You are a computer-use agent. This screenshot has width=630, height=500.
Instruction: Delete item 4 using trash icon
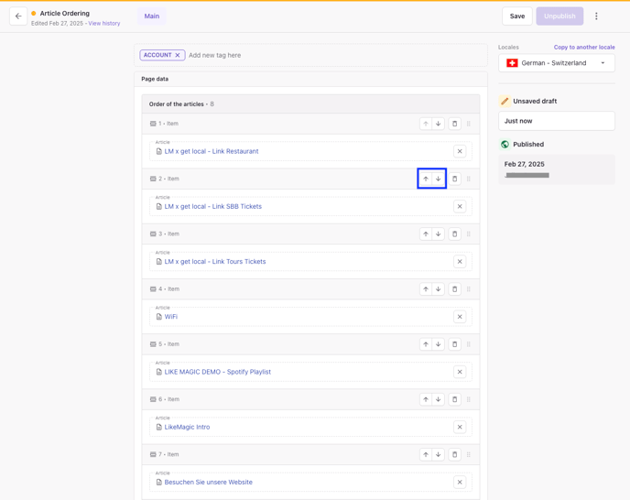(455, 289)
